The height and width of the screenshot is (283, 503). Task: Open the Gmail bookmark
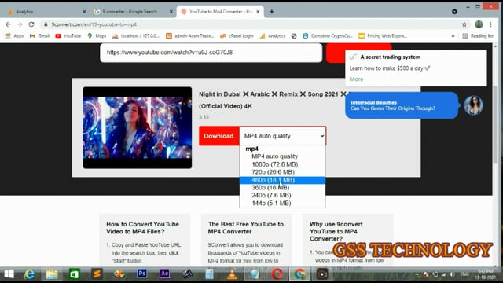[39, 36]
